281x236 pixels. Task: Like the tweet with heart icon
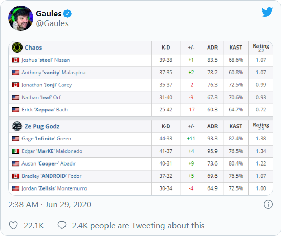tap(13, 225)
